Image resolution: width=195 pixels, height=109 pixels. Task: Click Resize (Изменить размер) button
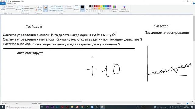[28, 8]
